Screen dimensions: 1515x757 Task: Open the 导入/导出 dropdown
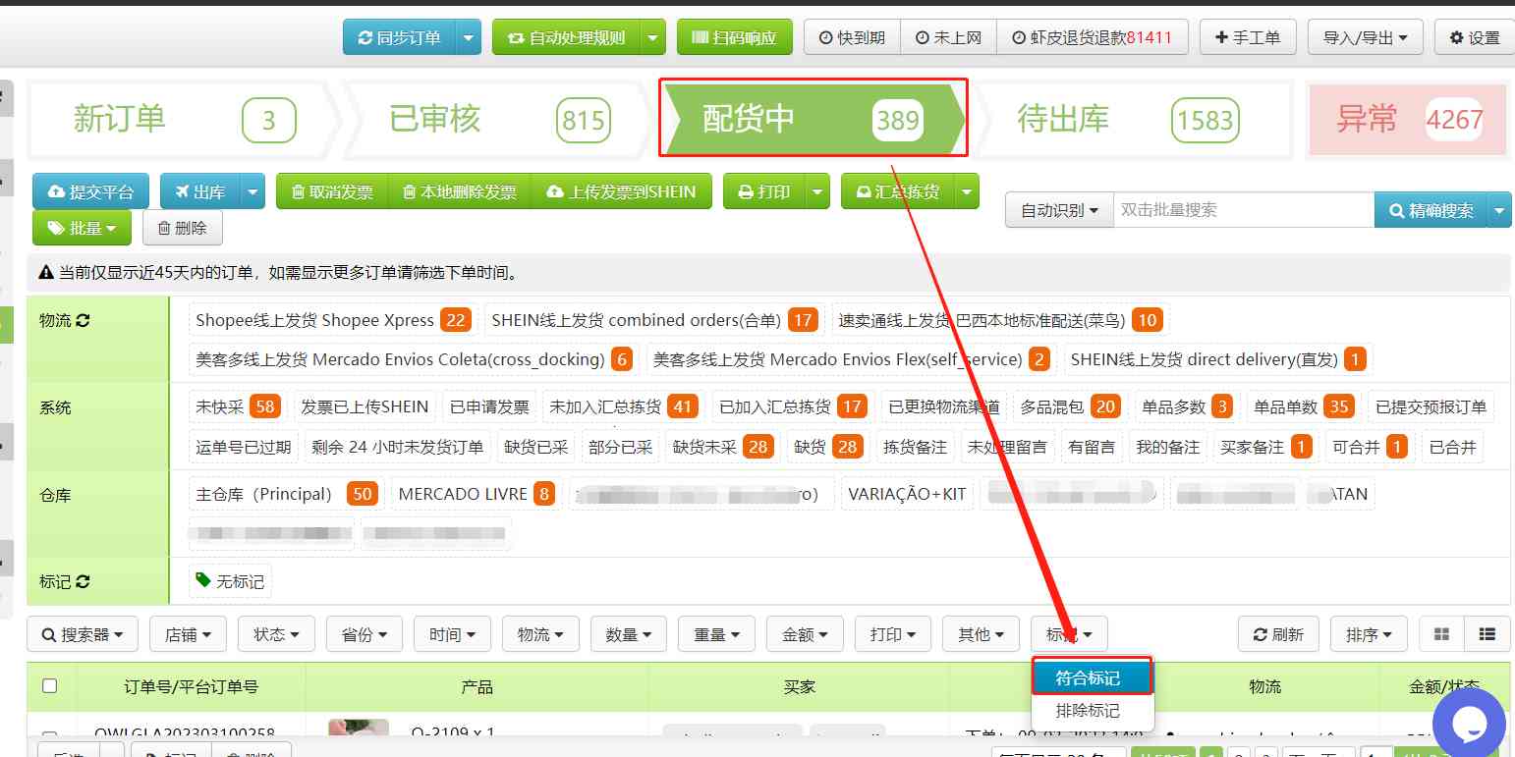coord(1365,36)
